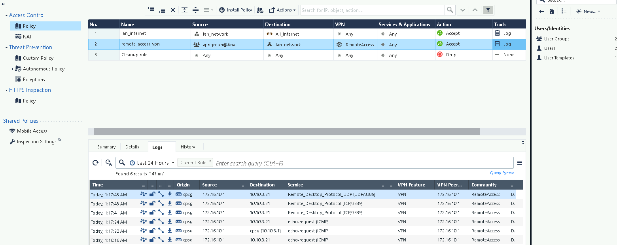This screenshot has height=245, width=617.
Task: Toggle the rulebase filter funnel button
Action: (488, 10)
